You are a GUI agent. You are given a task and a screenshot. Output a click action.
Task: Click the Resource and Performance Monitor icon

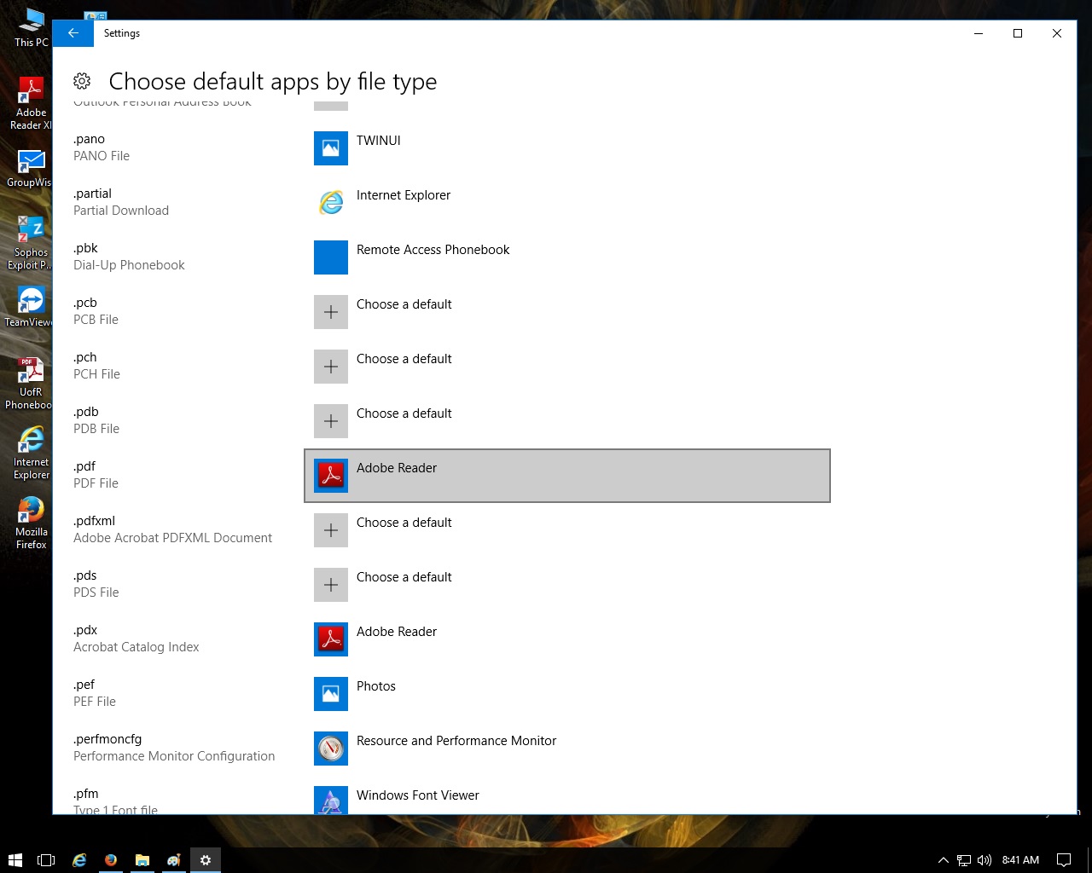pyautogui.click(x=331, y=749)
